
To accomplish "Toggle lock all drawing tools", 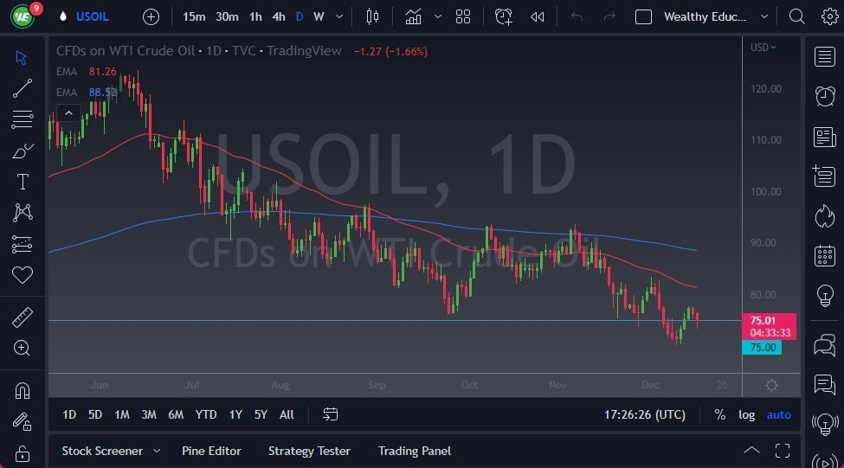I will 22,453.
